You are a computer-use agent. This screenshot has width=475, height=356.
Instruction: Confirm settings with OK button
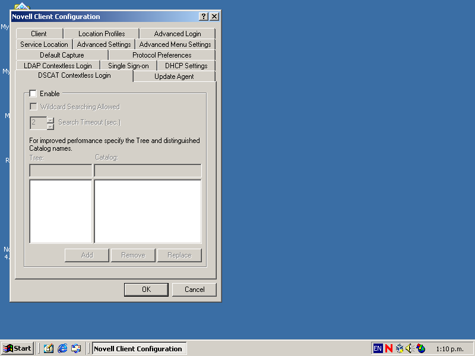(146, 290)
